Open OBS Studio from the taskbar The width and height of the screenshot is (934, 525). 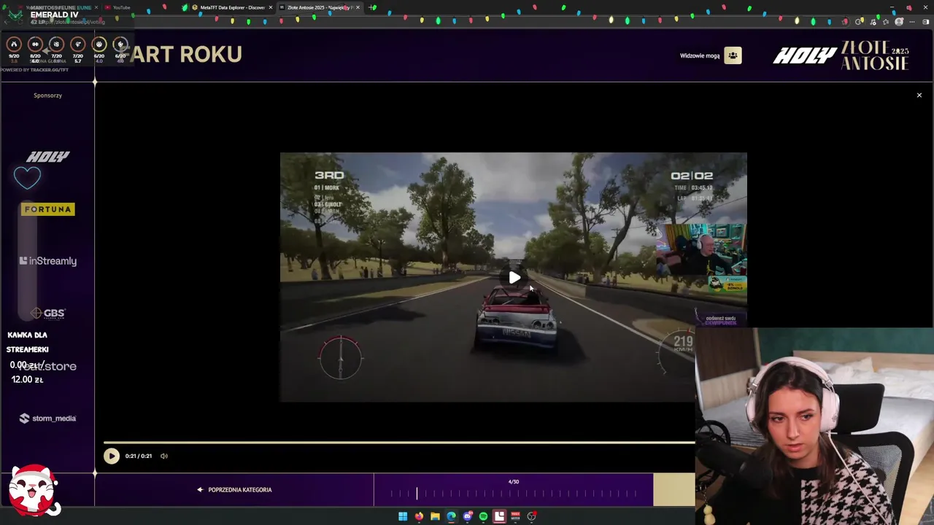tap(532, 516)
